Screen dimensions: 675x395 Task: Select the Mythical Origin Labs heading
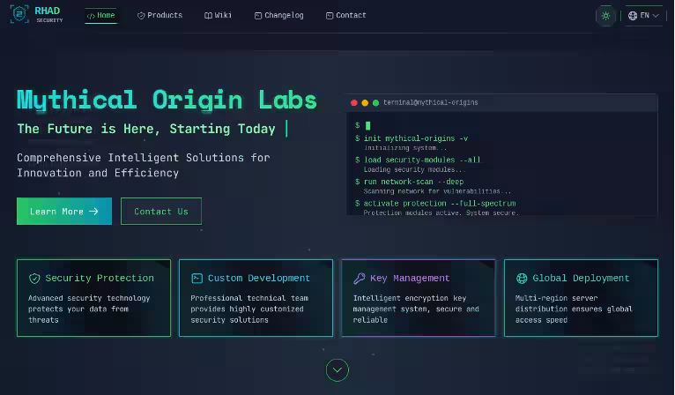point(167,99)
